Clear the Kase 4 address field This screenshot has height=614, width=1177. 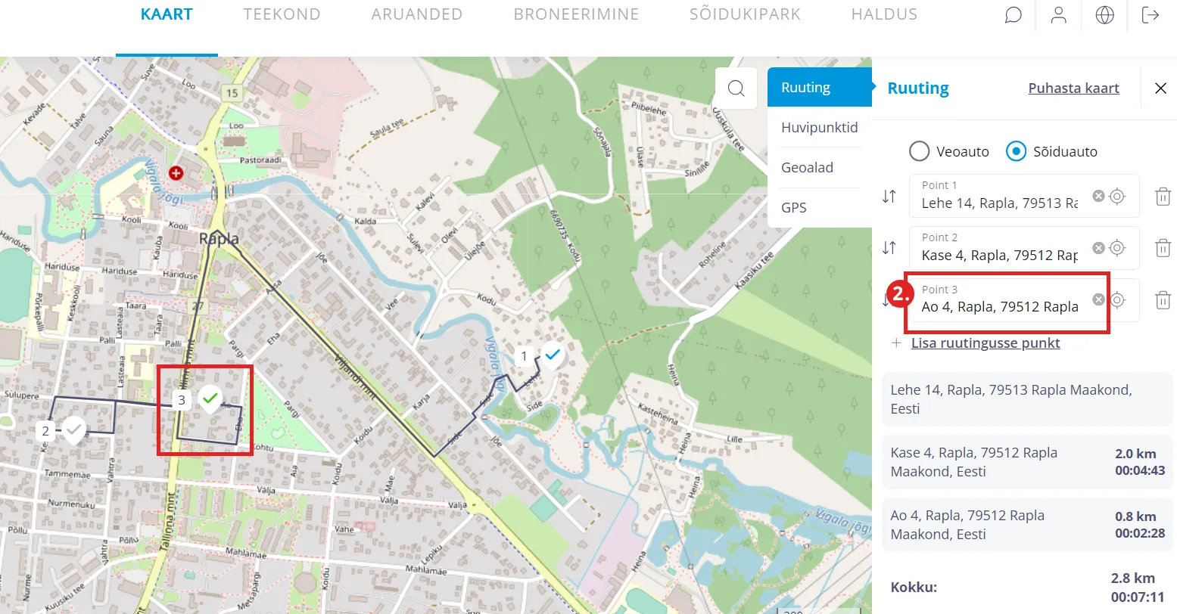(x=1098, y=248)
